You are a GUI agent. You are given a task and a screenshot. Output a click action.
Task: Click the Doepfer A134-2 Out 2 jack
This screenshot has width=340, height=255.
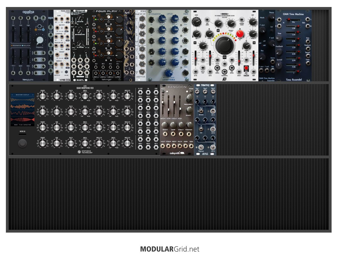click(x=142, y=72)
